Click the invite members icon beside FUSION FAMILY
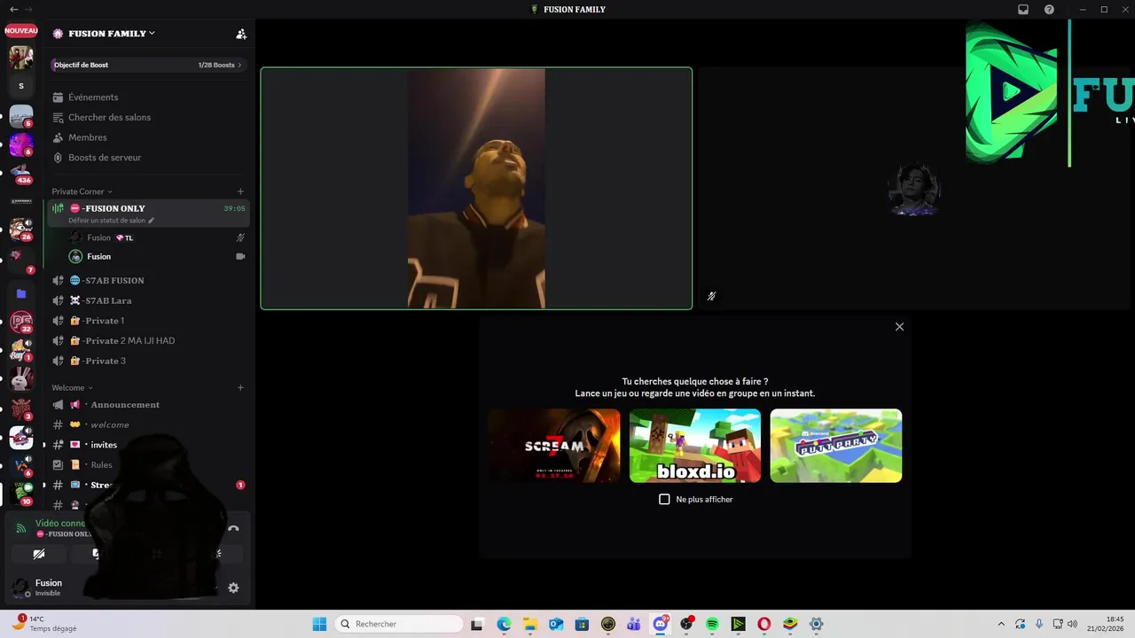1135x638 pixels. coord(241,34)
